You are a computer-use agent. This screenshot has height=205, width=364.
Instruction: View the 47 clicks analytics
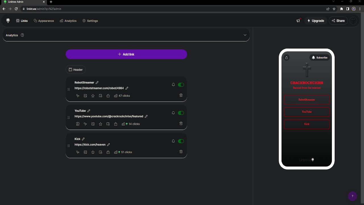click(x=122, y=96)
